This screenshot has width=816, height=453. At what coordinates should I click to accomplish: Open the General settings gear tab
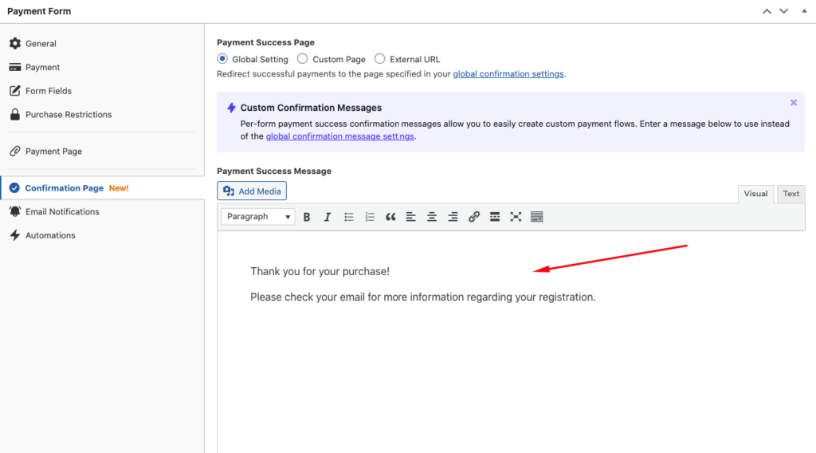(x=15, y=43)
